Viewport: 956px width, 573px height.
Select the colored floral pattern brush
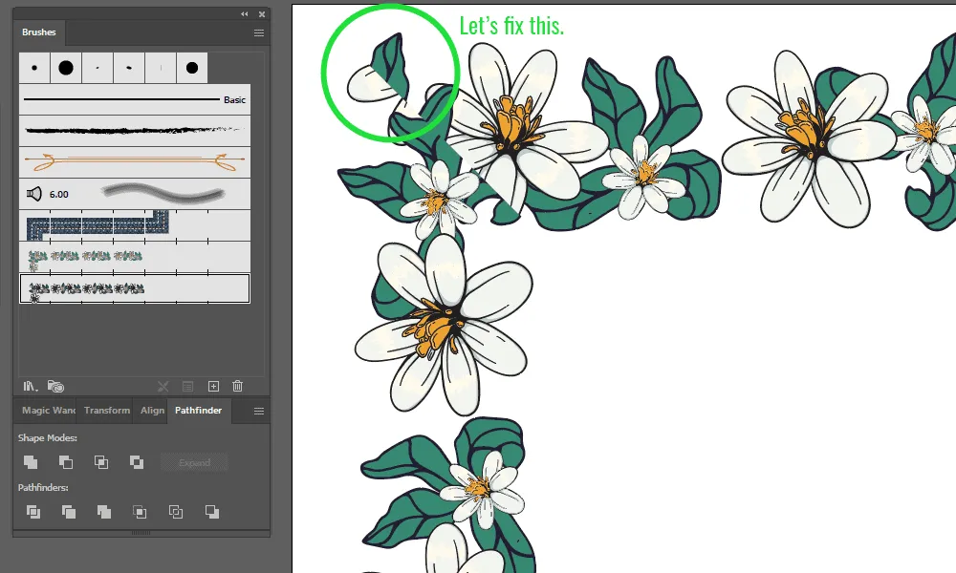(135, 257)
